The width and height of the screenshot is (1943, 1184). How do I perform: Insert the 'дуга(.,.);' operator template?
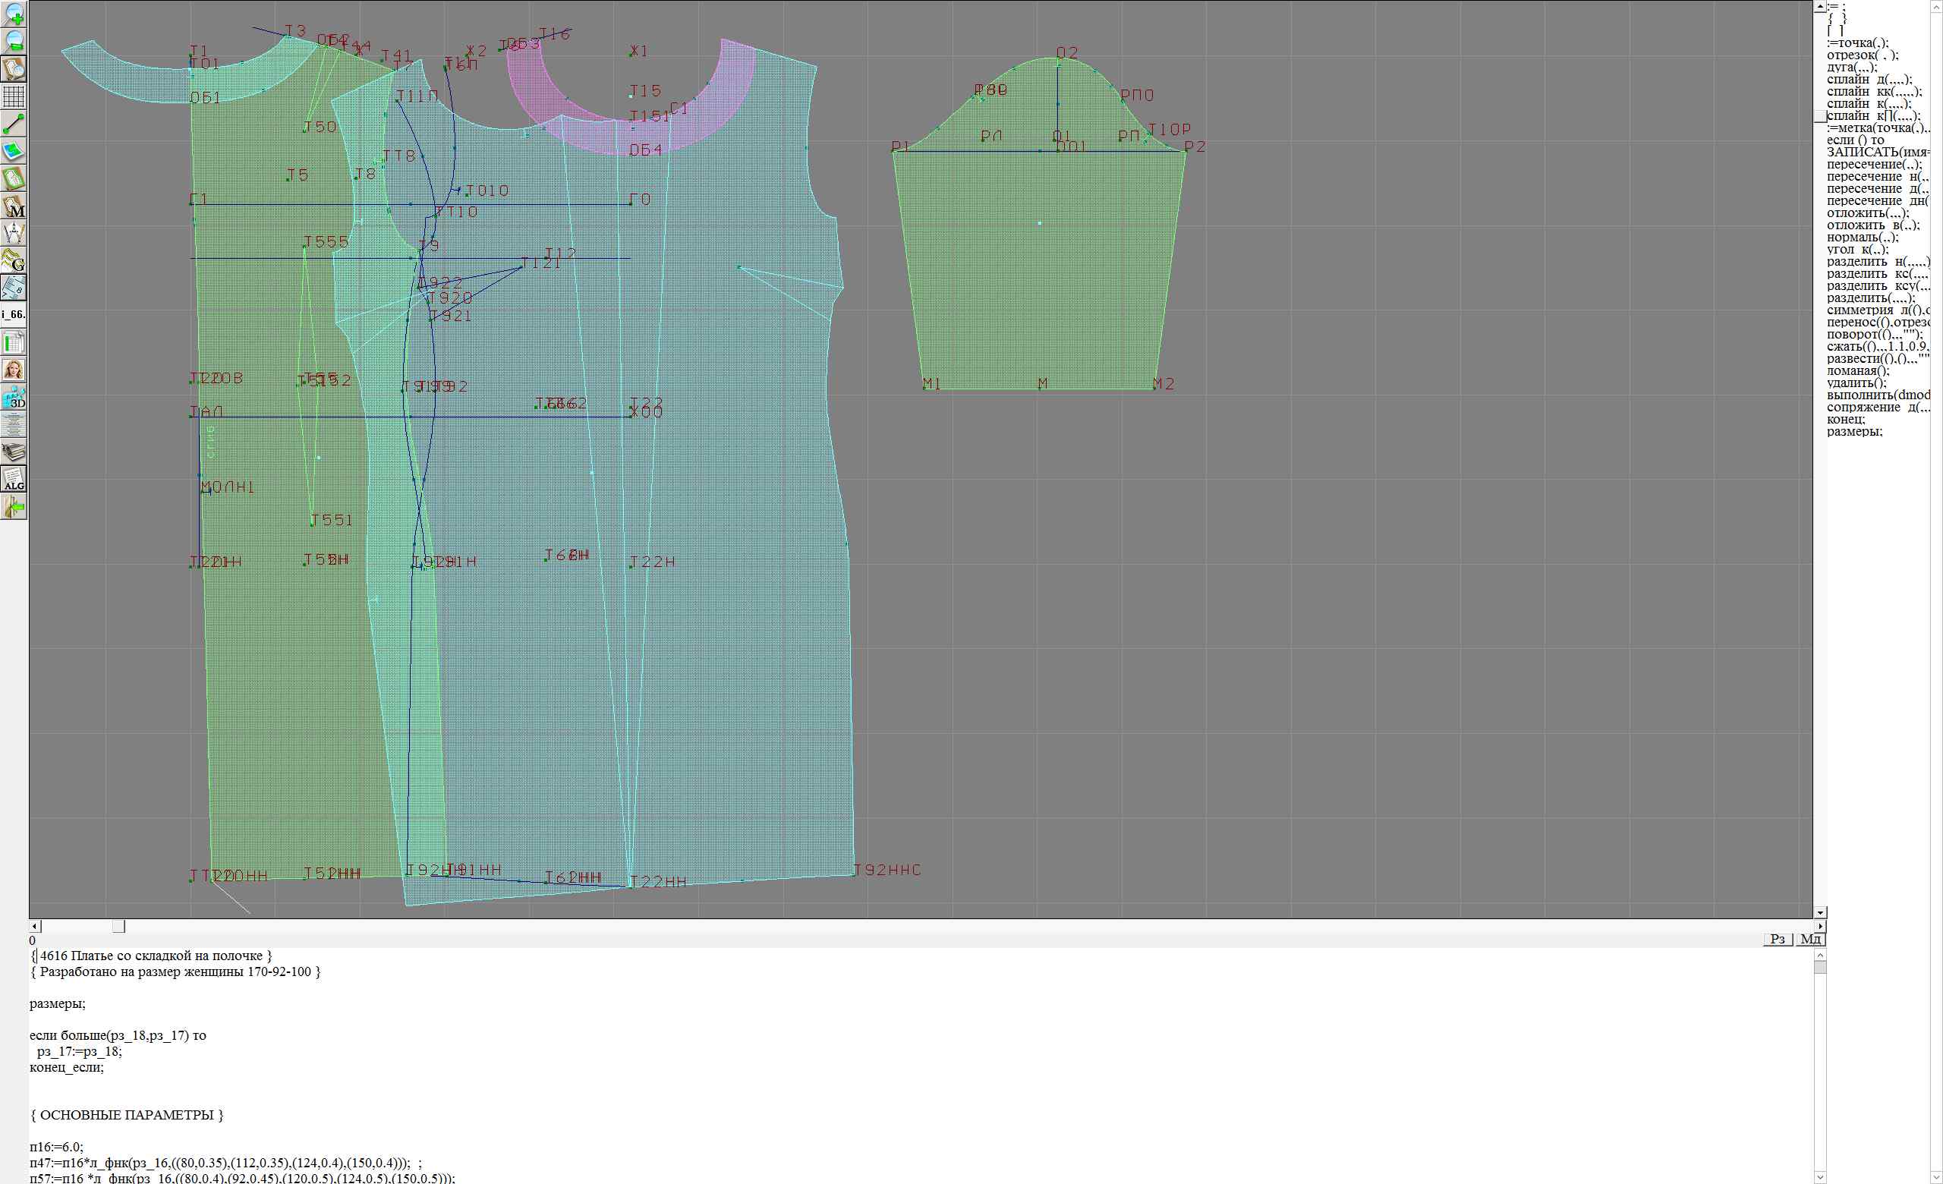[1851, 68]
